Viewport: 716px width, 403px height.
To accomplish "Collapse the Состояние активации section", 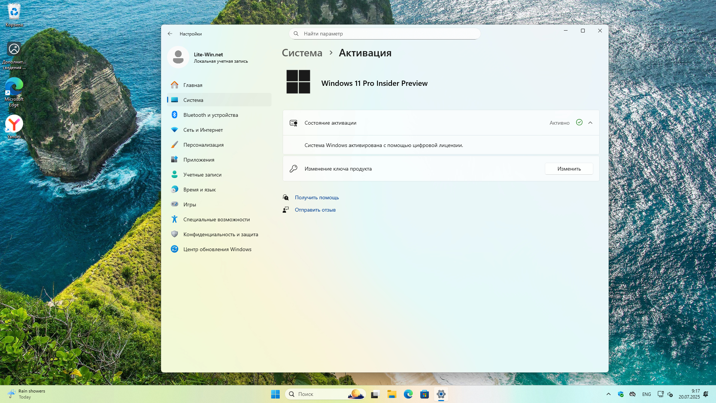I will 590,123.
